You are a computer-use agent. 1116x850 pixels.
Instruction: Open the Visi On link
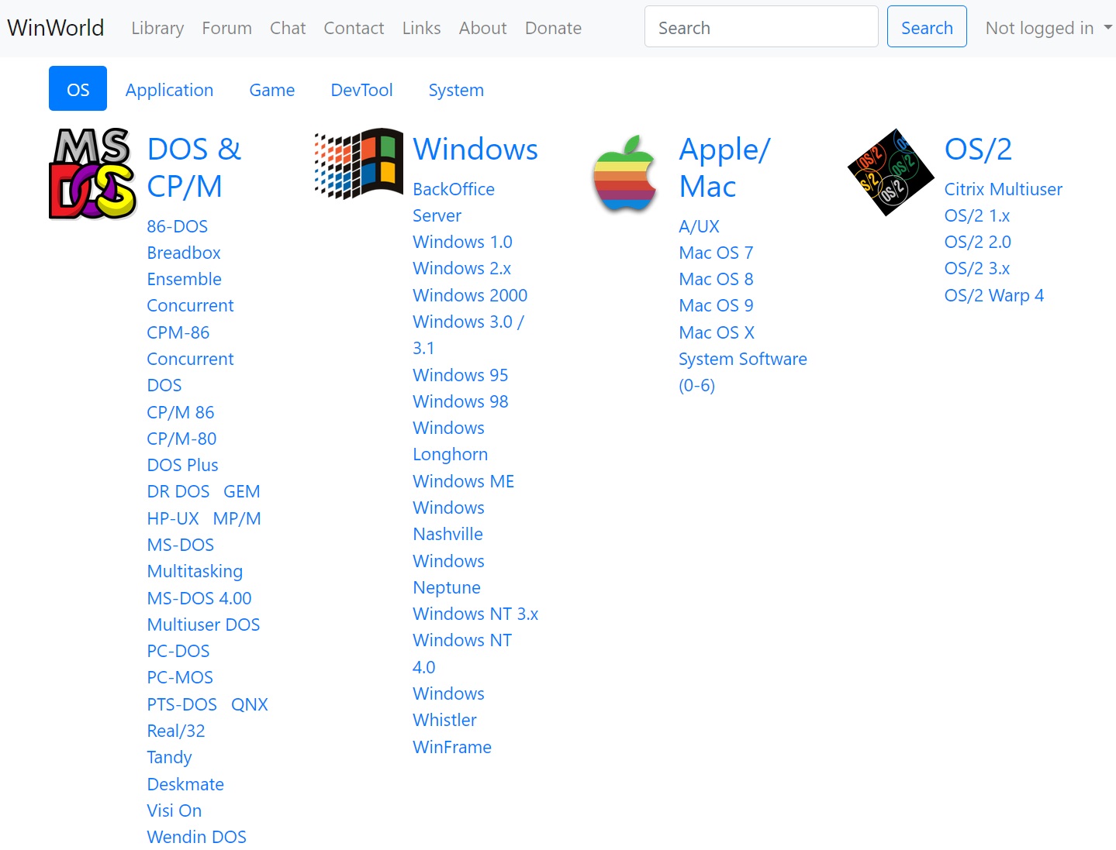pos(174,810)
